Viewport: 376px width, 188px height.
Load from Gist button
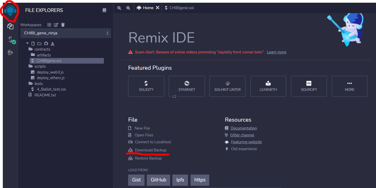pos(136,180)
